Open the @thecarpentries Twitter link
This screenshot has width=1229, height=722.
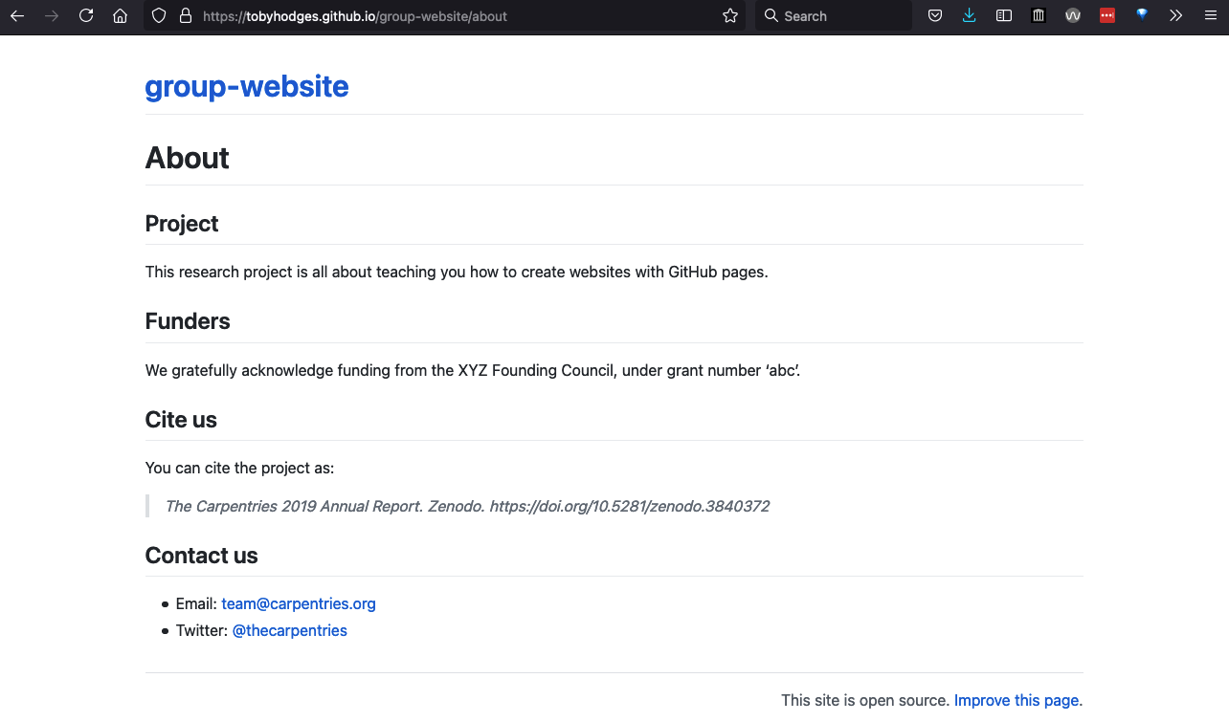pos(290,630)
